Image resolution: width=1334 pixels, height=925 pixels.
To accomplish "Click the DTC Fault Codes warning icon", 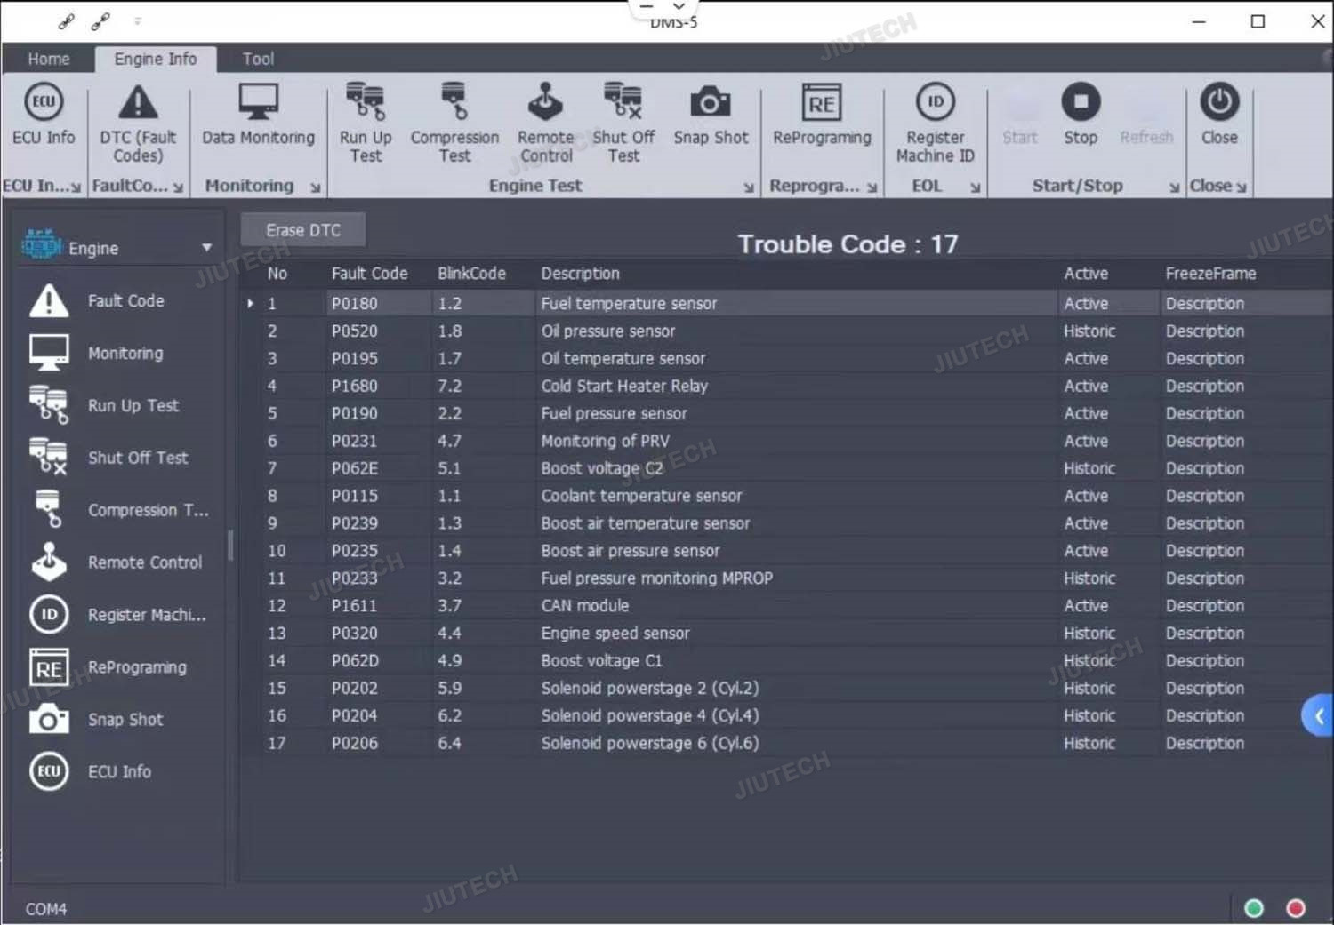I will click(138, 103).
